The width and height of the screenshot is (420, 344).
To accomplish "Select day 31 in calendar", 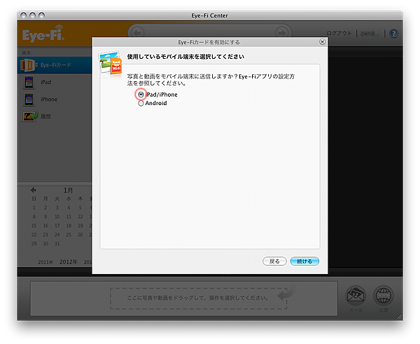I will coord(57,244).
